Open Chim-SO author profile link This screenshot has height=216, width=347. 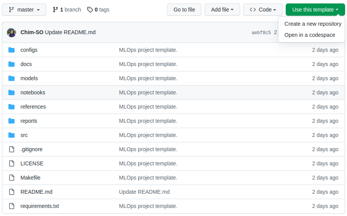[x=32, y=32]
